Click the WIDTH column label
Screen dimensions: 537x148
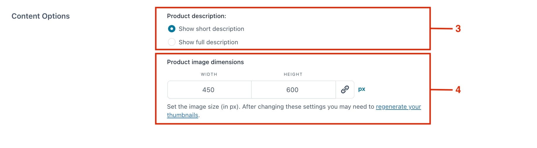[x=209, y=74]
